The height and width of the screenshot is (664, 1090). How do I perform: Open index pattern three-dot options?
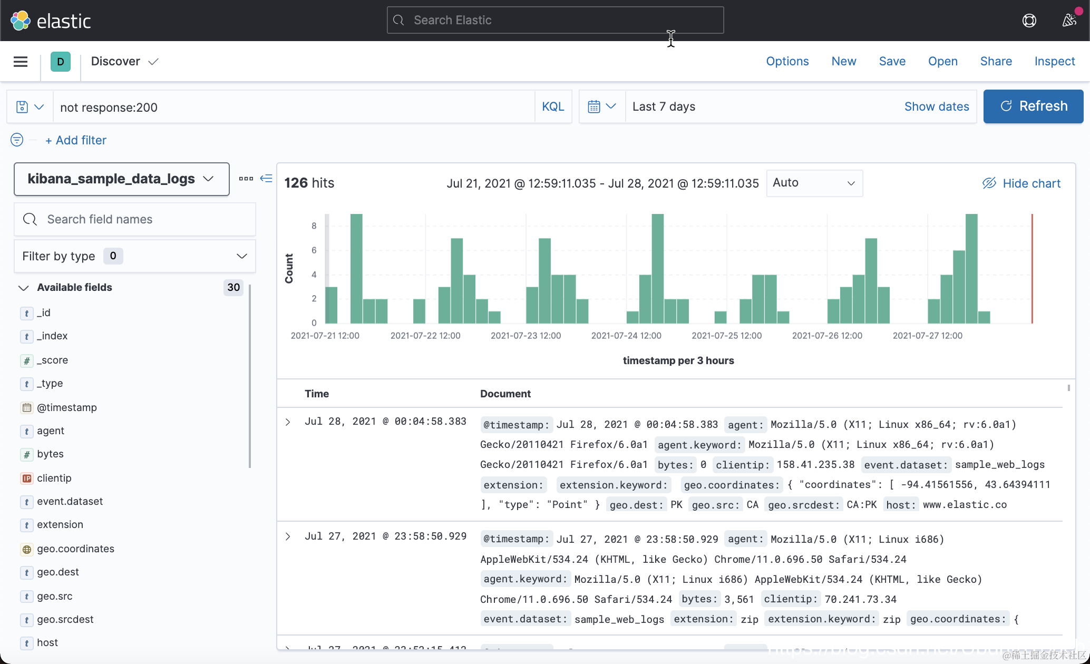[x=246, y=179]
